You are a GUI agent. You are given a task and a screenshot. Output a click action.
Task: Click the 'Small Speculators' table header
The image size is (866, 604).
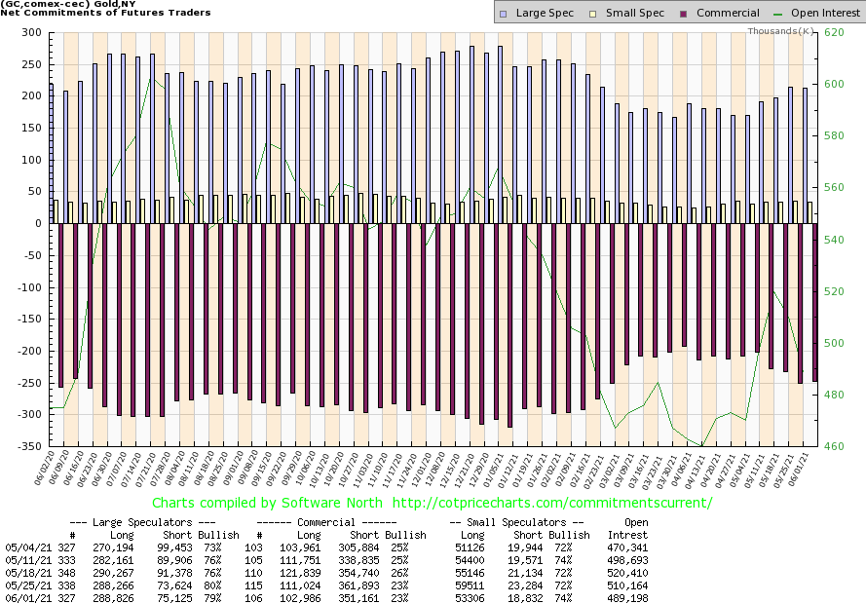coord(521,523)
